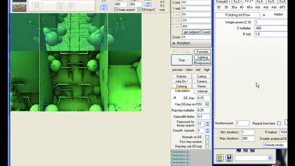The image size is (295, 166).
Task: Select 3Da formula category
Action: click(234, 7)
